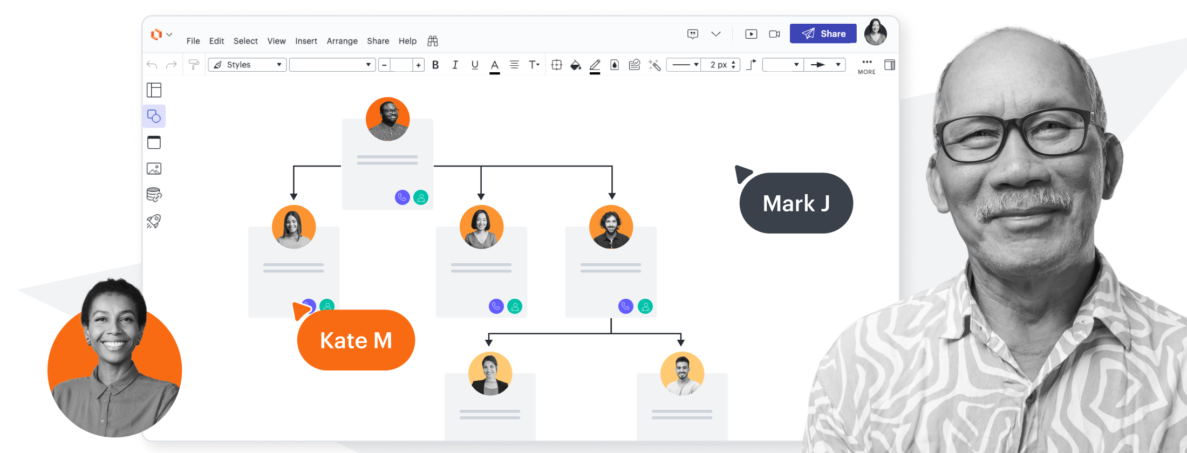The image size is (1187, 453).
Task: Open the data linking database icon
Action: pyautogui.click(x=154, y=195)
